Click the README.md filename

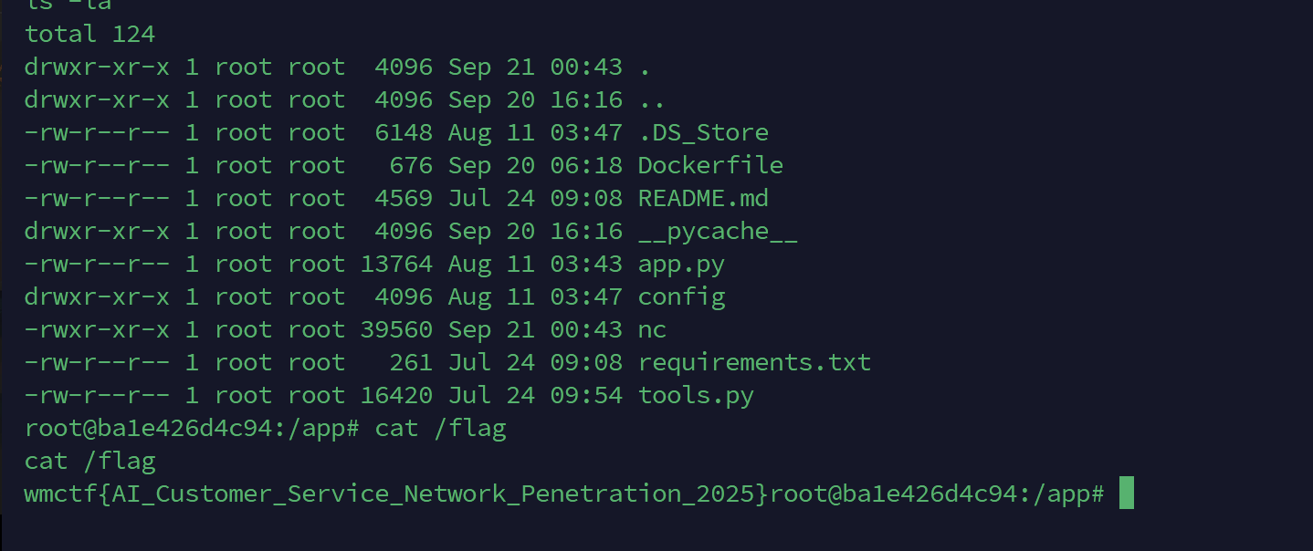(x=702, y=198)
